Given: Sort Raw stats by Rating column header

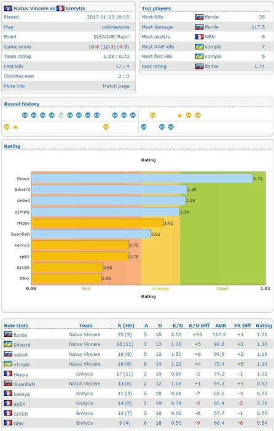Looking at the screenshot, I should point(264,326).
